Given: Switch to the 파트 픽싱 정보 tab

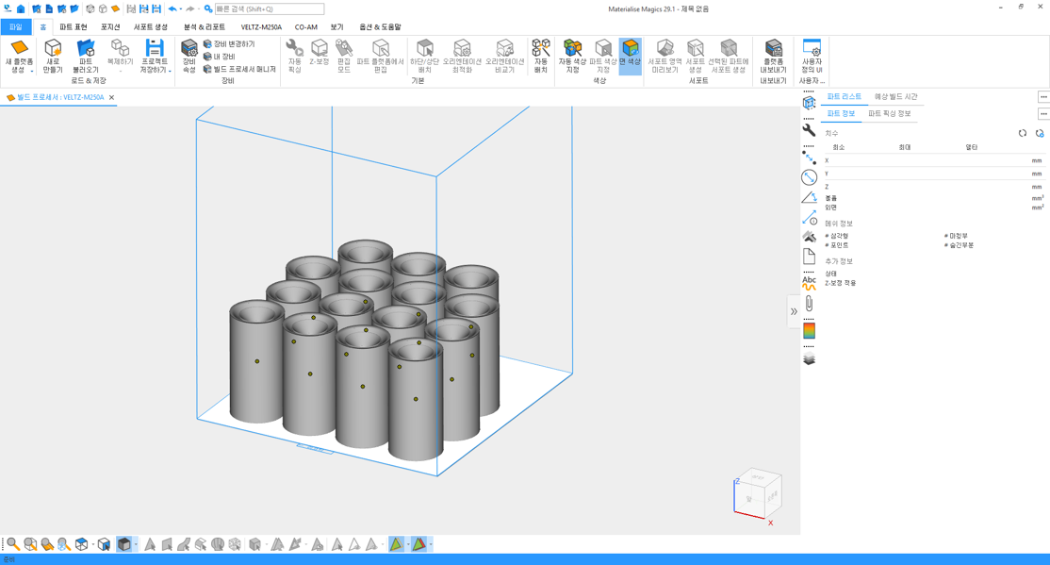Looking at the screenshot, I should 889,113.
